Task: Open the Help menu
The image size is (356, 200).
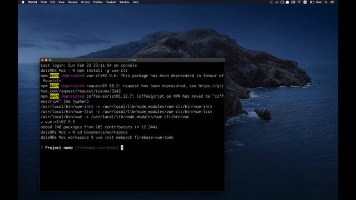Action: (x=136, y=2)
